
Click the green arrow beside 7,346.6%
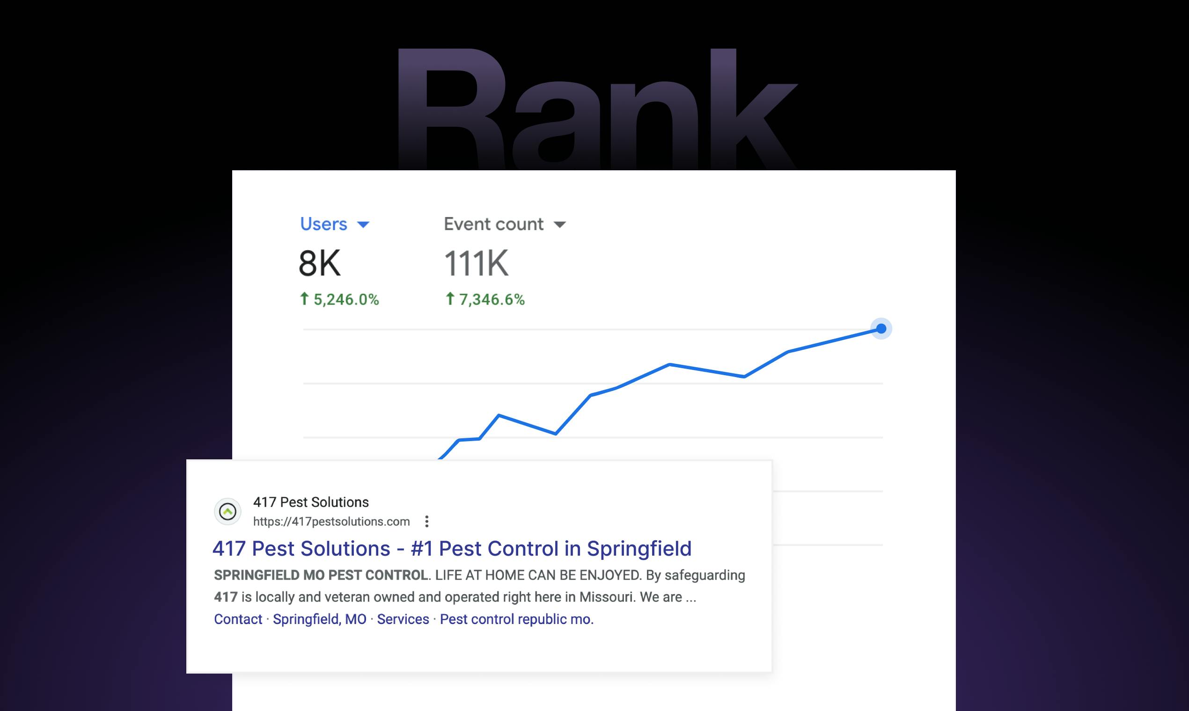point(450,299)
